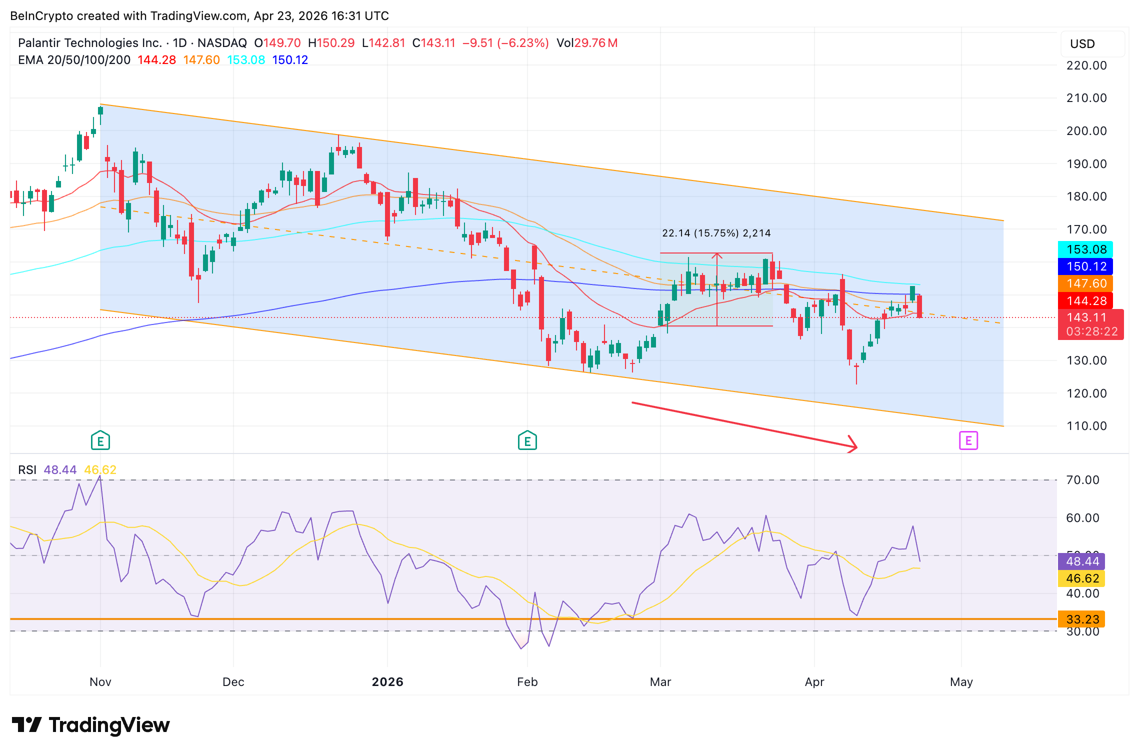Click the red 143.11 last price flag
This screenshot has height=755, width=1139.
(x=1086, y=317)
